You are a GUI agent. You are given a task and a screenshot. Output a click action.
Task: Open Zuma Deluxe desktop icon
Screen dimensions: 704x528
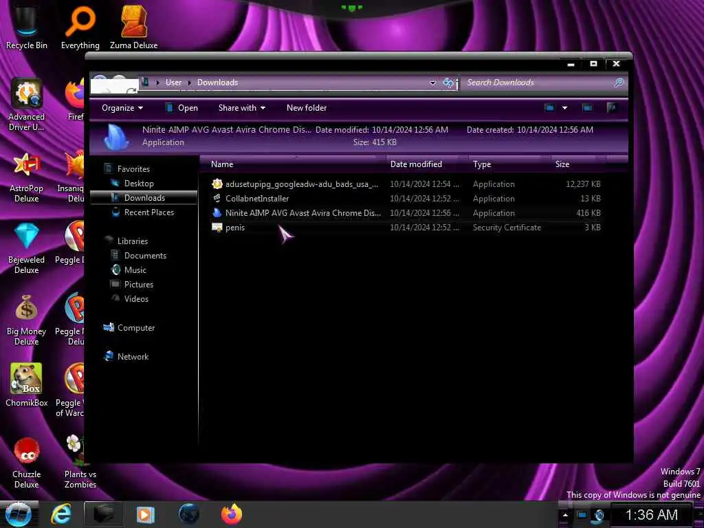(134, 27)
